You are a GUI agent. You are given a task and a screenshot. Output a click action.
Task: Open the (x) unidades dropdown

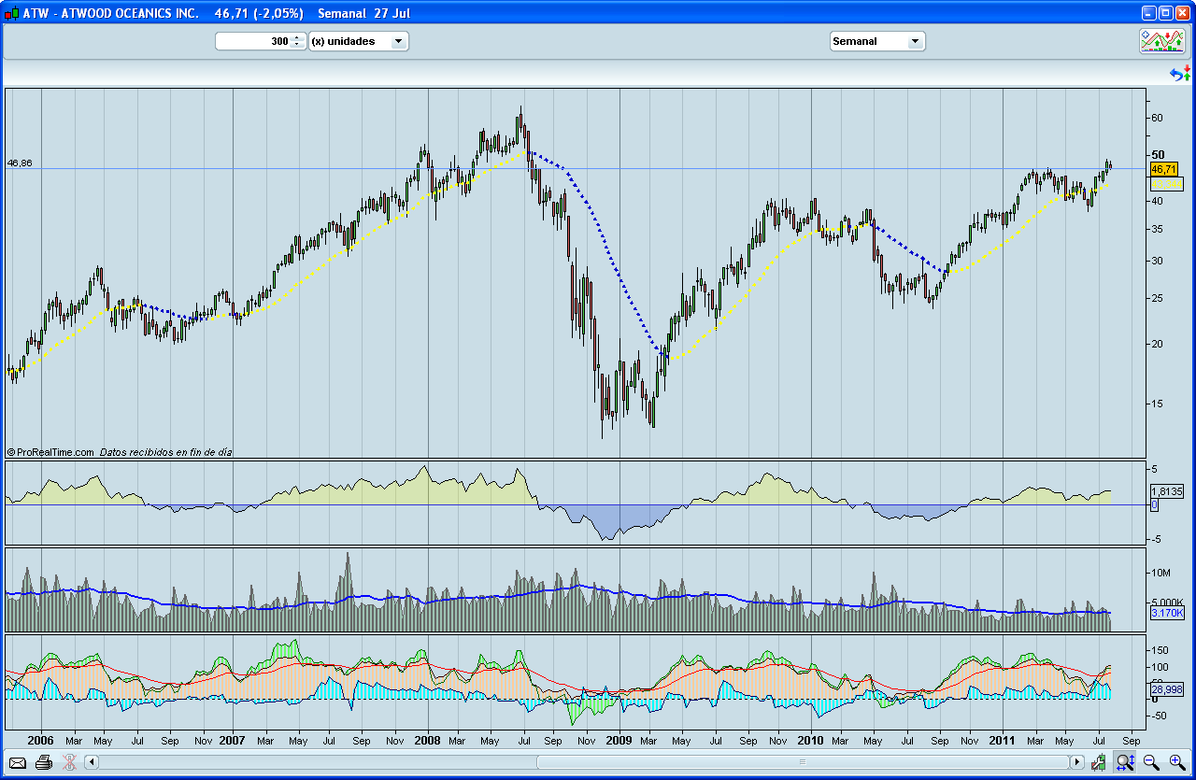(358, 40)
